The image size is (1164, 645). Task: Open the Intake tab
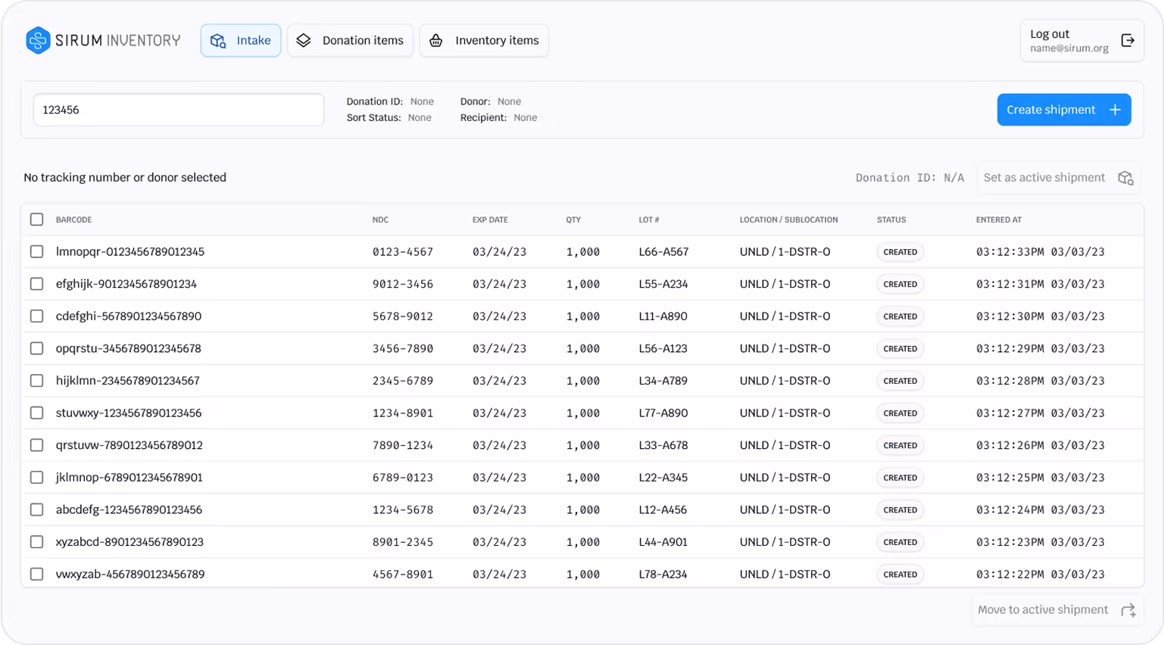tap(241, 40)
